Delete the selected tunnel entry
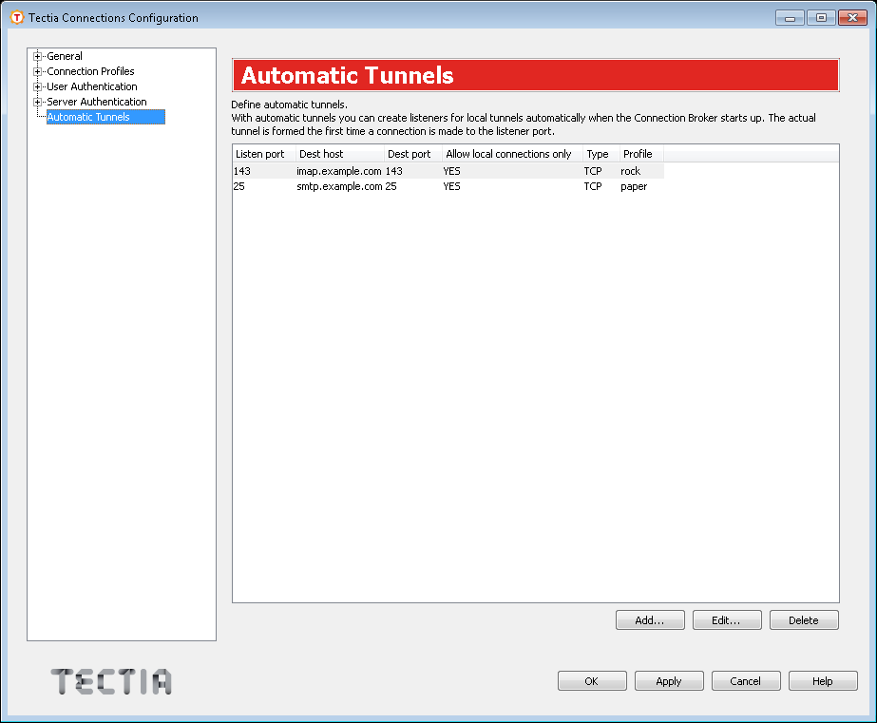This screenshot has height=723, width=877. [804, 619]
